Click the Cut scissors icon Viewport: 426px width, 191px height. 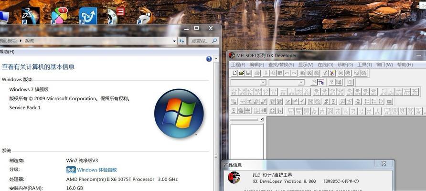click(x=266, y=73)
